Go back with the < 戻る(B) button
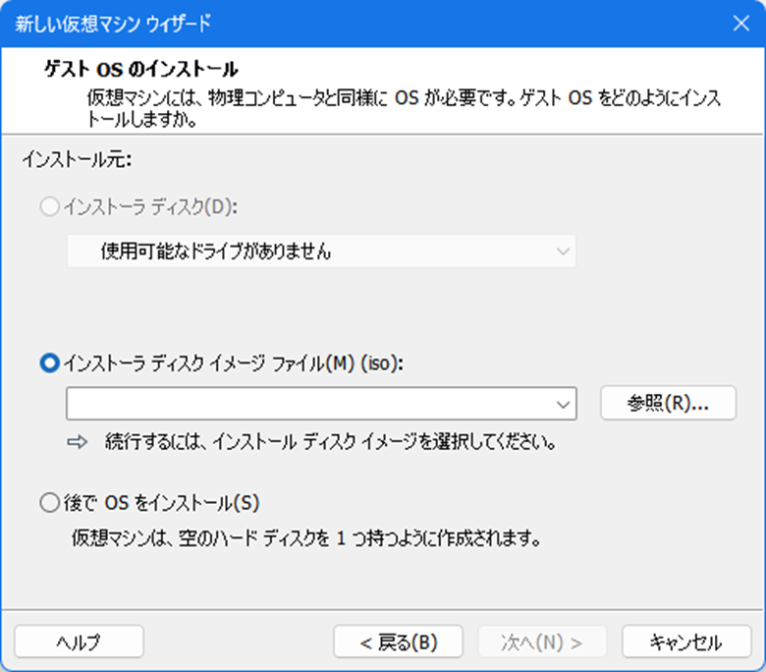 398,643
